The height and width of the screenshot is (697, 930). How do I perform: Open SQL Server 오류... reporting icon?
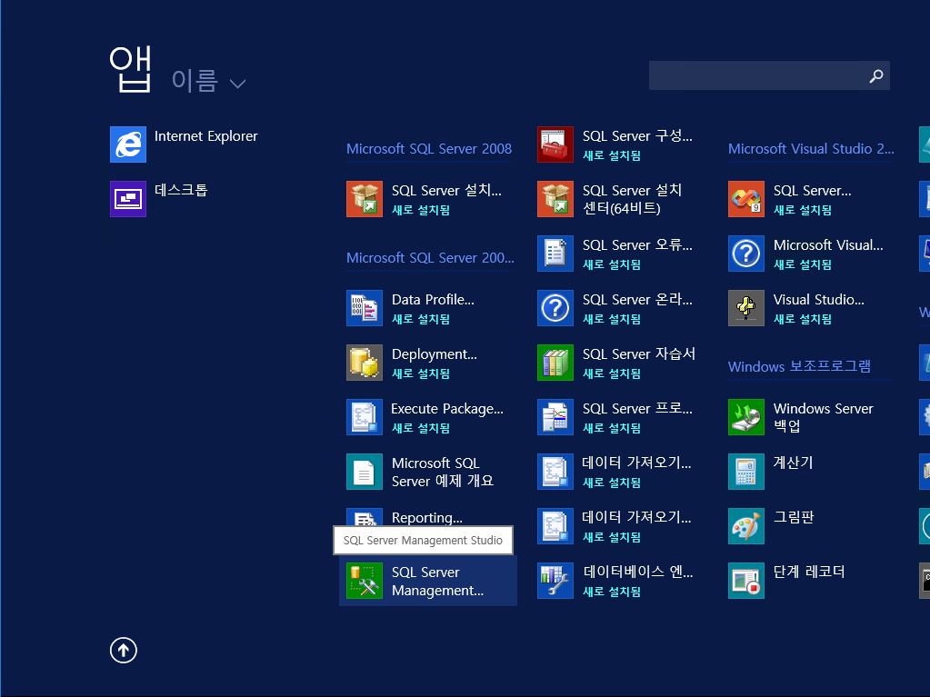pos(555,253)
